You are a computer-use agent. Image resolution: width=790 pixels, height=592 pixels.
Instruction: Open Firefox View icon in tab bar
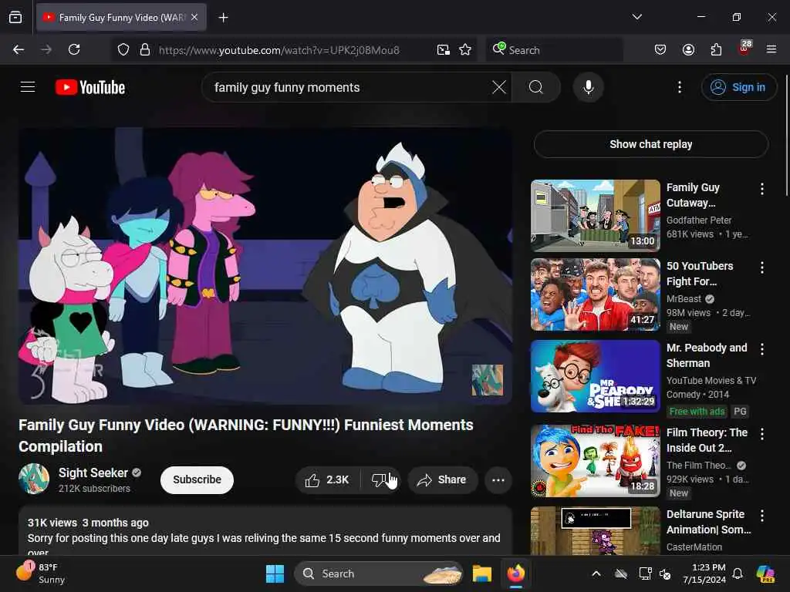pyautogui.click(x=15, y=18)
